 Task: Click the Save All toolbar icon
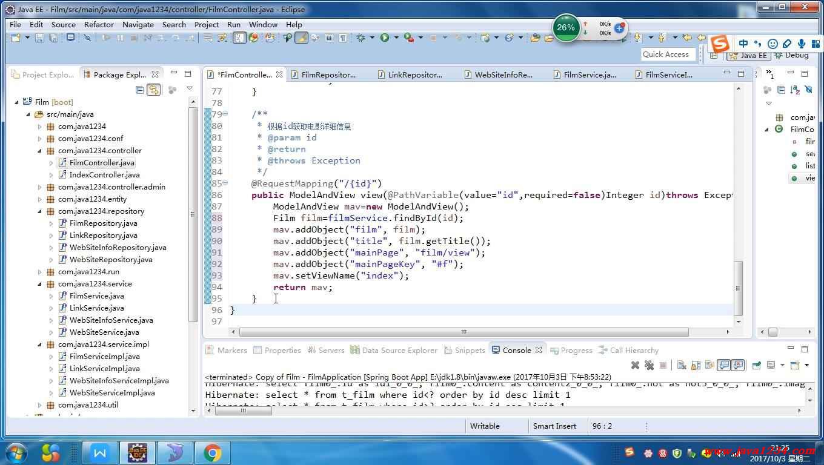(x=53, y=38)
